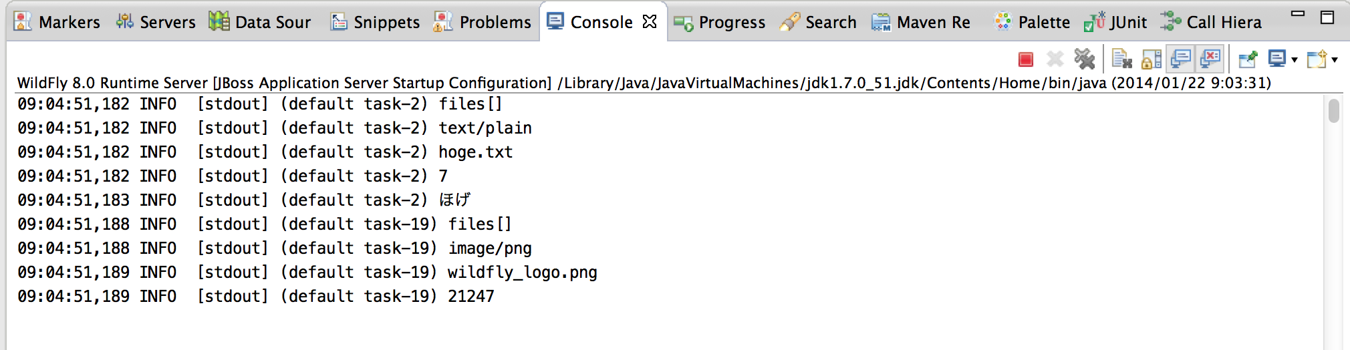The width and height of the screenshot is (1350, 350).
Task: Open the Maven Repositories tab
Action: pyautogui.click(x=921, y=22)
